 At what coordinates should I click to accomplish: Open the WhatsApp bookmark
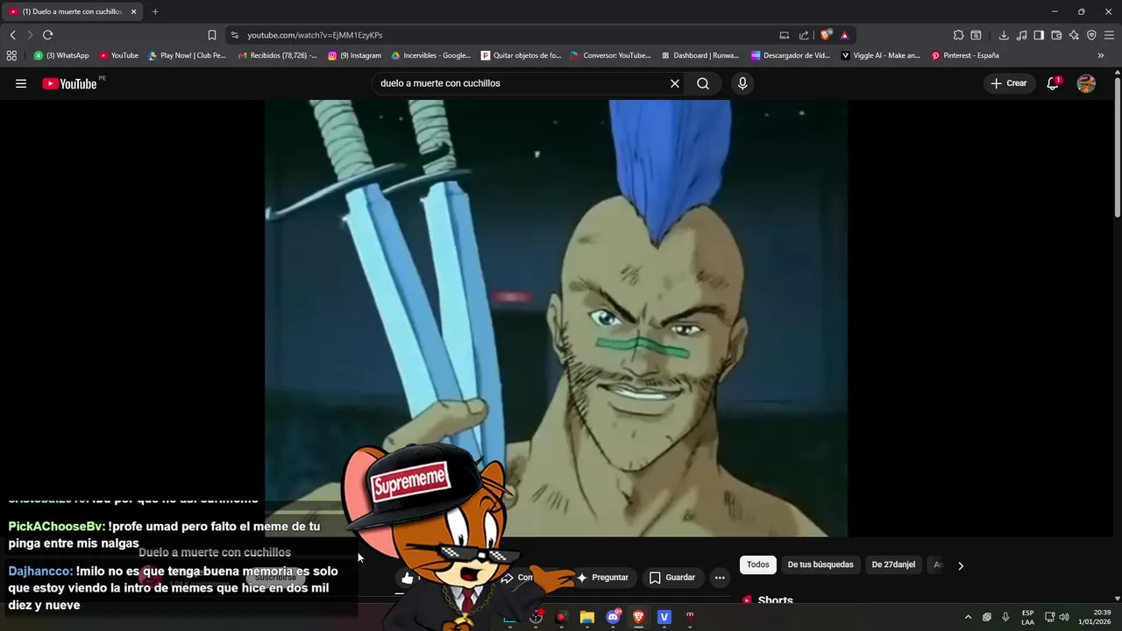point(61,55)
